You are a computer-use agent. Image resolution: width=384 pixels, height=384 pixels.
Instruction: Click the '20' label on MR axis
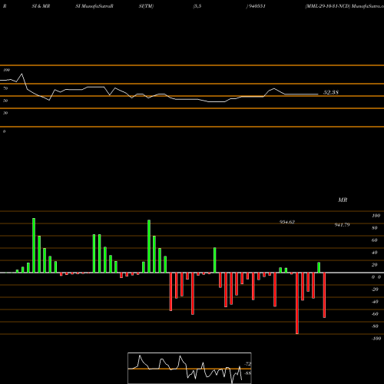[375, 265]
